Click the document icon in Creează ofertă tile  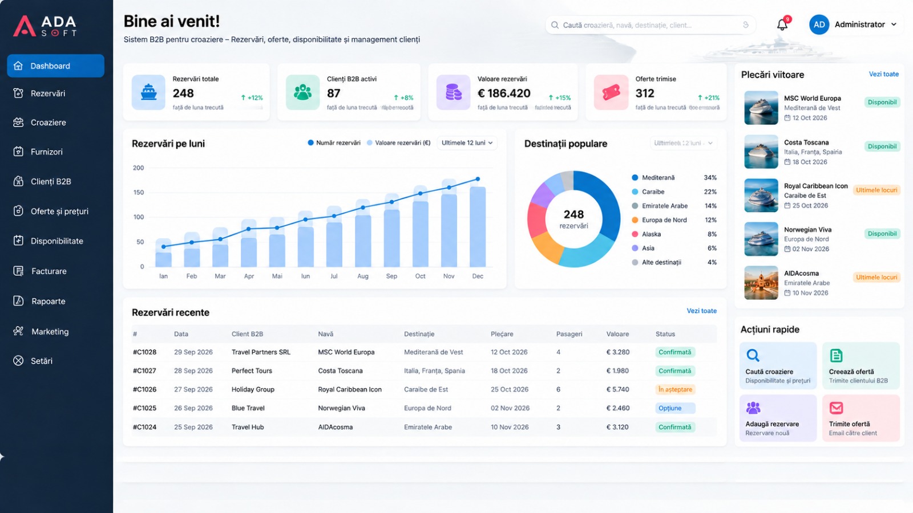pos(836,356)
